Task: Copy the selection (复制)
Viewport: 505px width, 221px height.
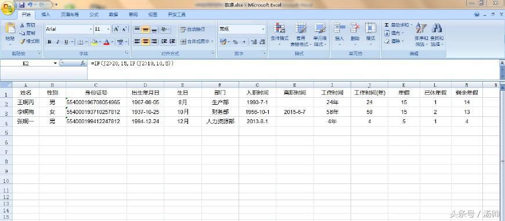Action: point(27,33)
